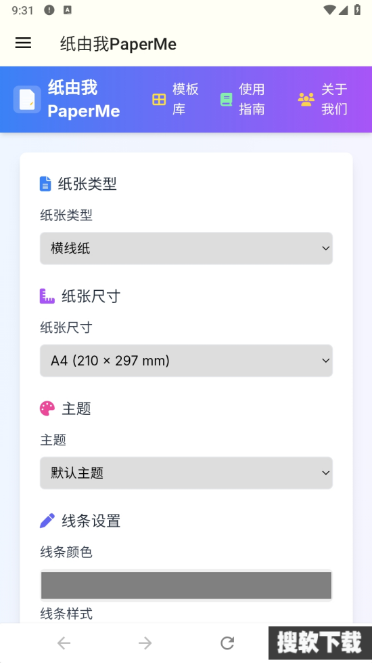372x663 pixels.
Task: Click the blue pencil icon beside 线条设置
Action: (47, 521)
